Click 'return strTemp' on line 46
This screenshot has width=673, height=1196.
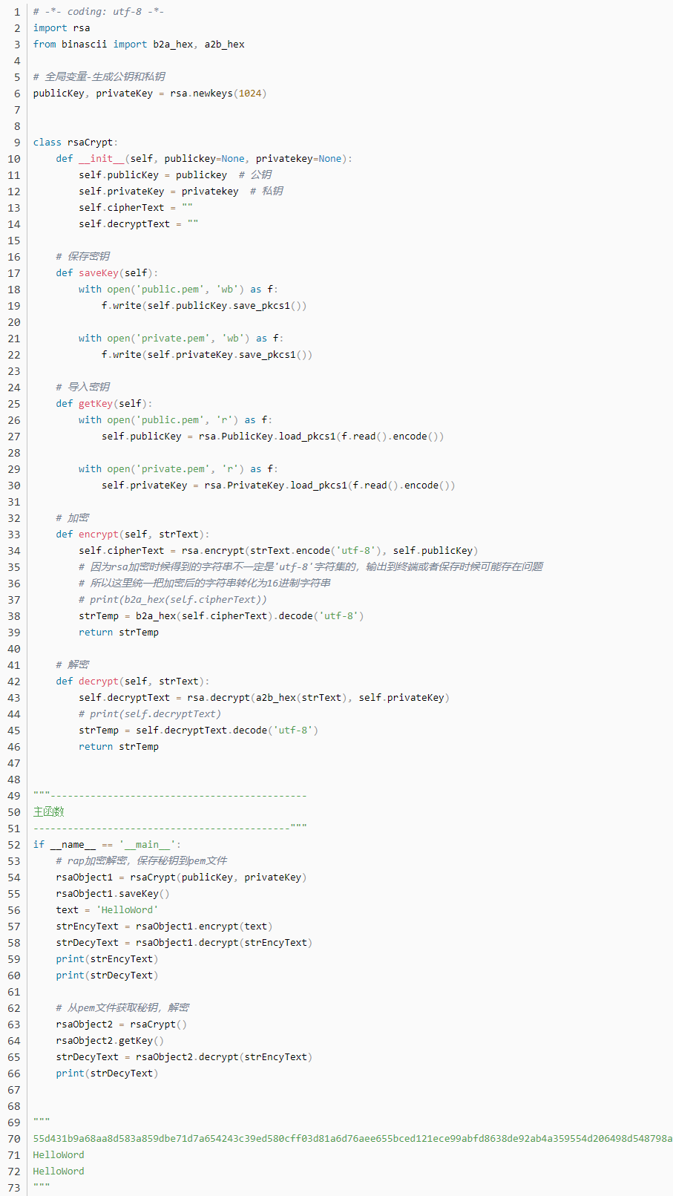click(x=119, y=747)
